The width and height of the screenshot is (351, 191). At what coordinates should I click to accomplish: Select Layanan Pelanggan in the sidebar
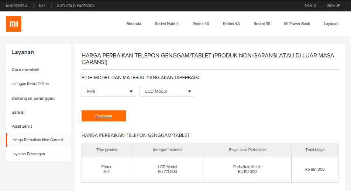click(x=28, y=154)
